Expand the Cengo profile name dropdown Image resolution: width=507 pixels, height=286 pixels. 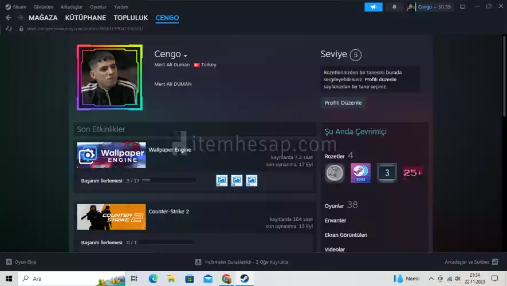point(185,55)
